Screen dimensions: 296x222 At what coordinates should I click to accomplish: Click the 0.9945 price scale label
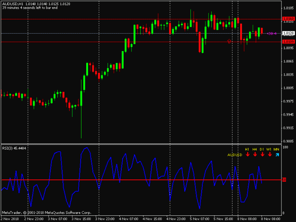point(288,115)
